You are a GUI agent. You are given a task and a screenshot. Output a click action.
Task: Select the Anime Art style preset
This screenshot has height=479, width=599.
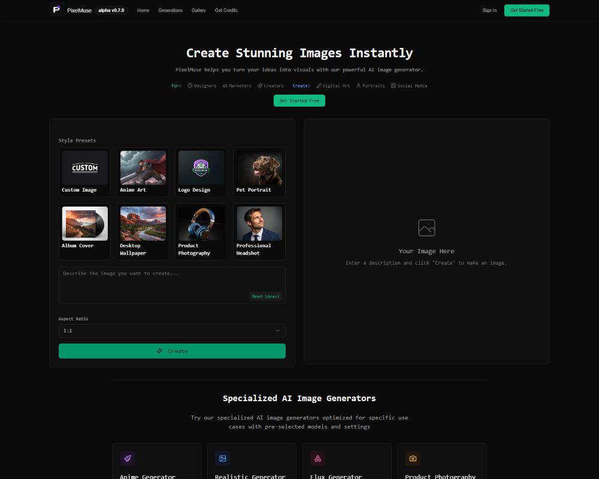pos(143,172)
